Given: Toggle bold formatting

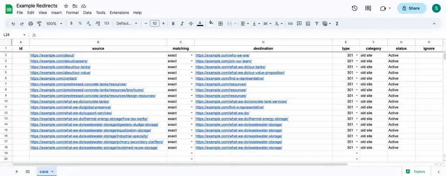Looking at the screenshot, I should pos(173,24).
